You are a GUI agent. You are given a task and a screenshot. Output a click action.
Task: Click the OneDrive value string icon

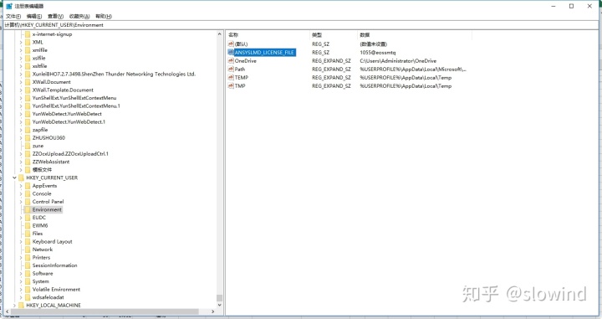(x=231, y=61)
